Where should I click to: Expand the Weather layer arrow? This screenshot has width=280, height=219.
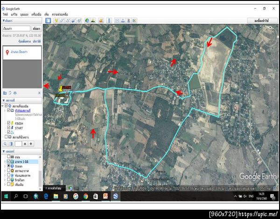(x=5, y=171)
